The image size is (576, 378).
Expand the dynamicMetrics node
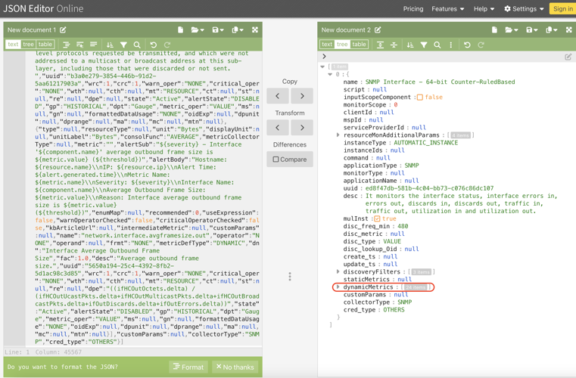[338, 287]
